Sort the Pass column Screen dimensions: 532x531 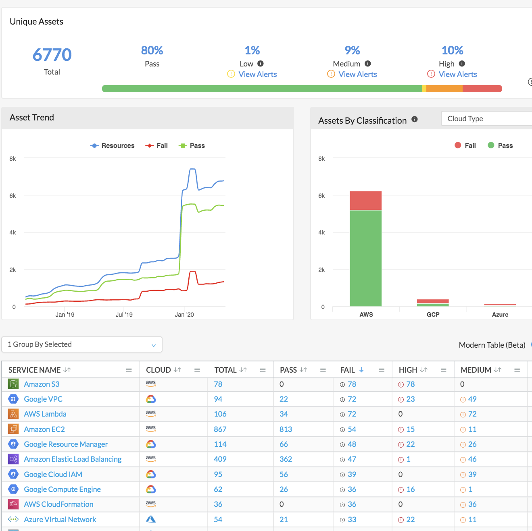pos(304,370)
